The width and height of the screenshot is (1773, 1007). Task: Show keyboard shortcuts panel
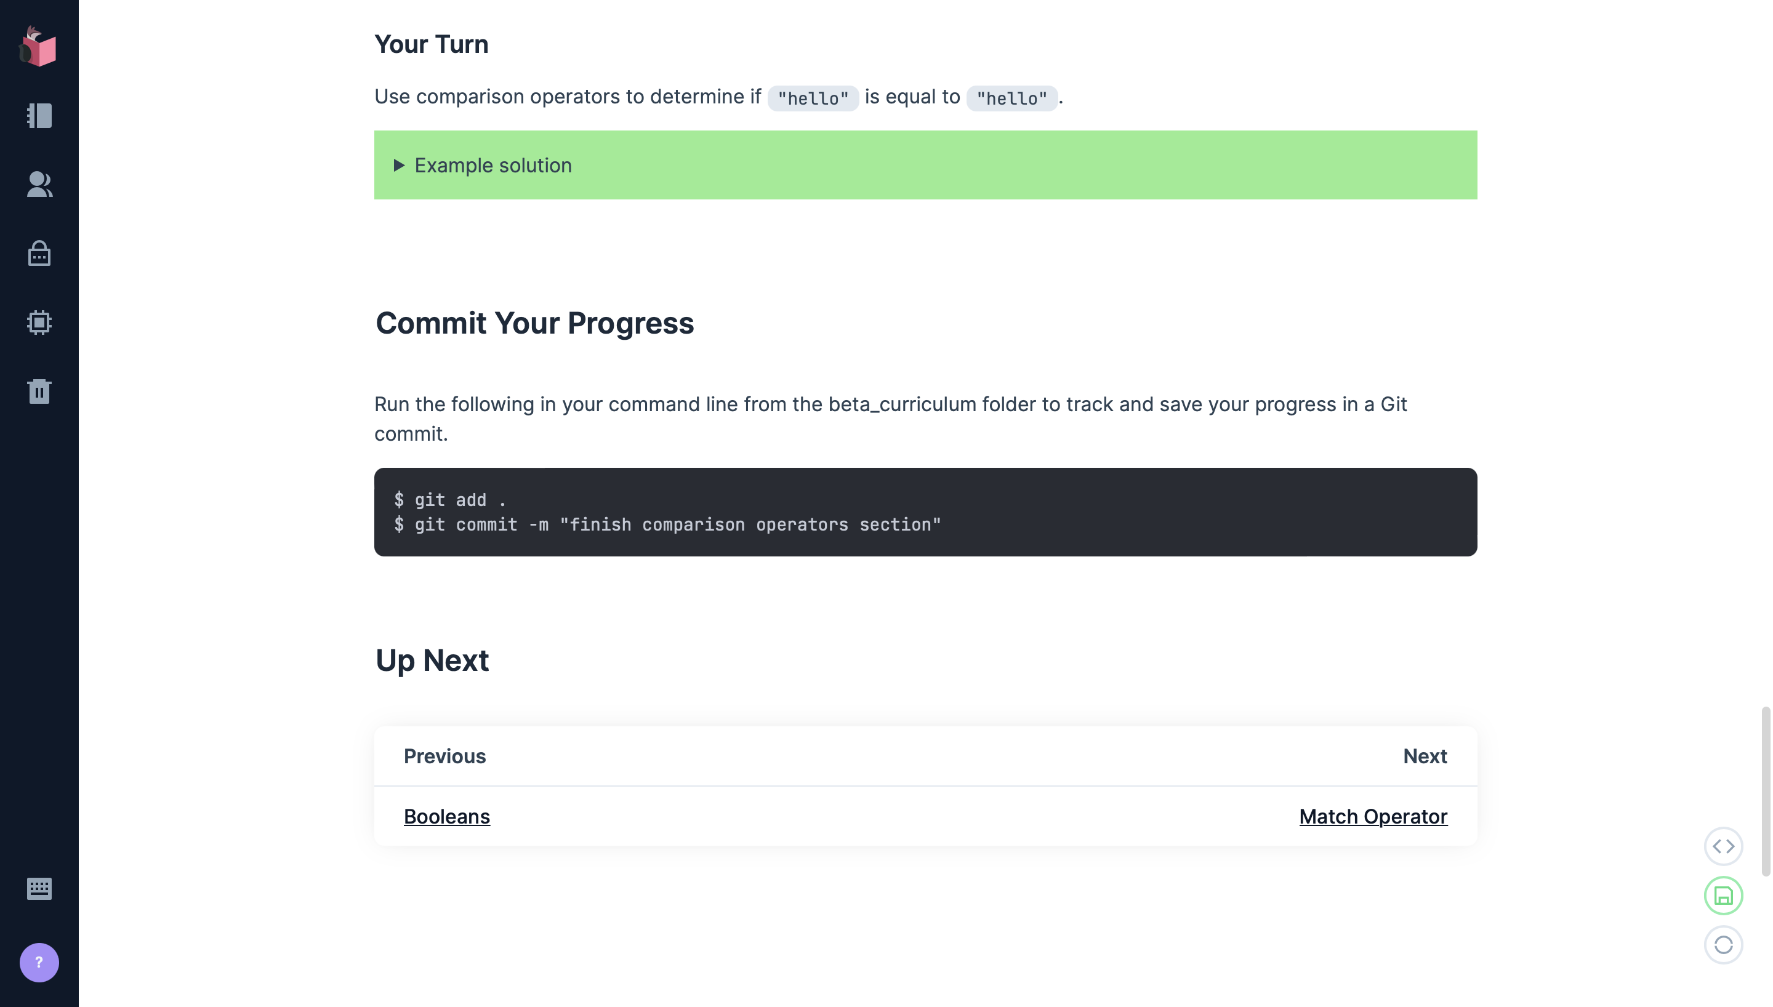point(39,889)
